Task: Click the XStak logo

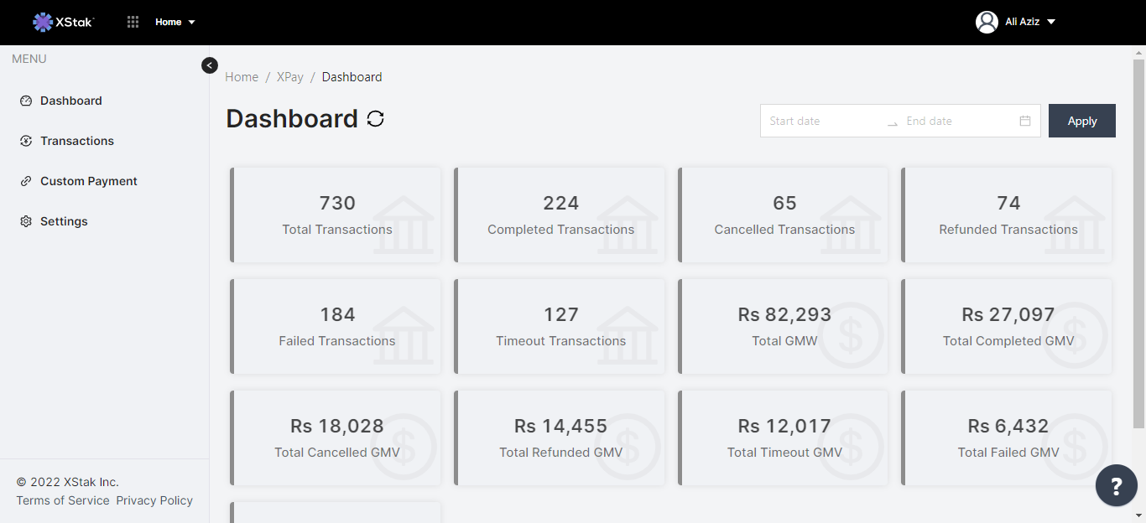Action: point(63,22)
